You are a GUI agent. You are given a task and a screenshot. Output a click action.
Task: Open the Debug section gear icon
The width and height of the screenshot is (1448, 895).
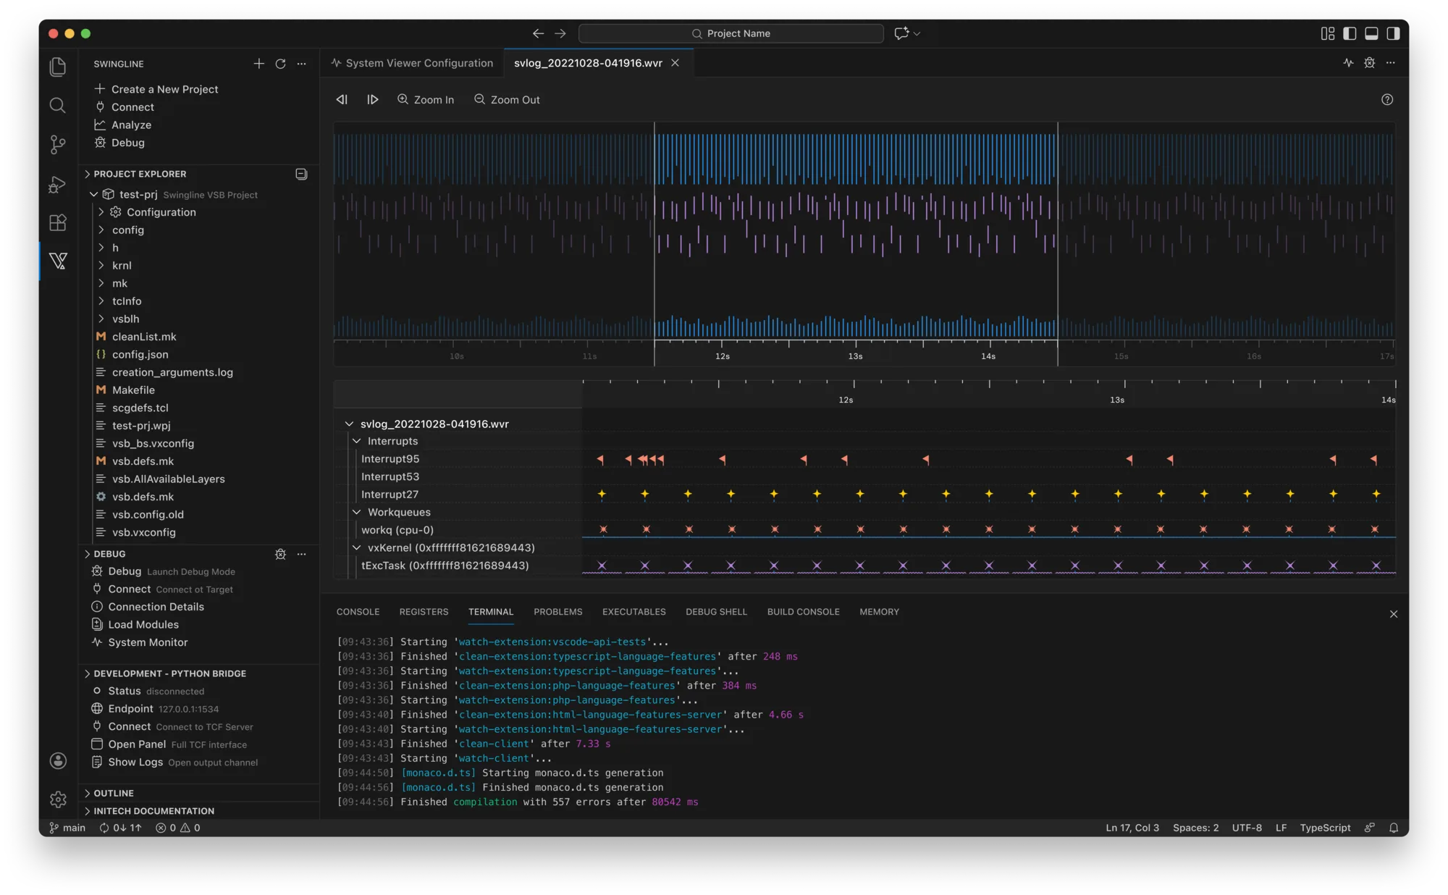[280, 554]
